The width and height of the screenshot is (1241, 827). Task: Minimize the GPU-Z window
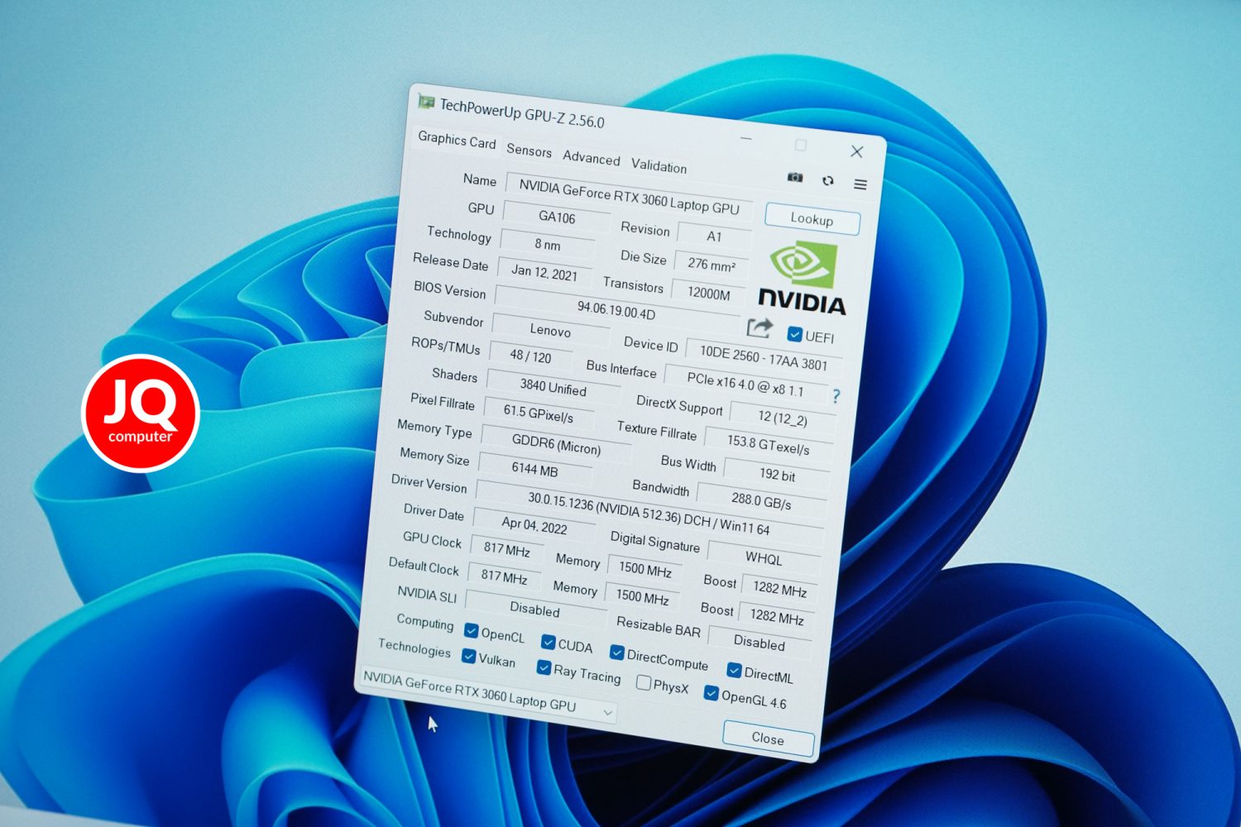pos(746,138)
